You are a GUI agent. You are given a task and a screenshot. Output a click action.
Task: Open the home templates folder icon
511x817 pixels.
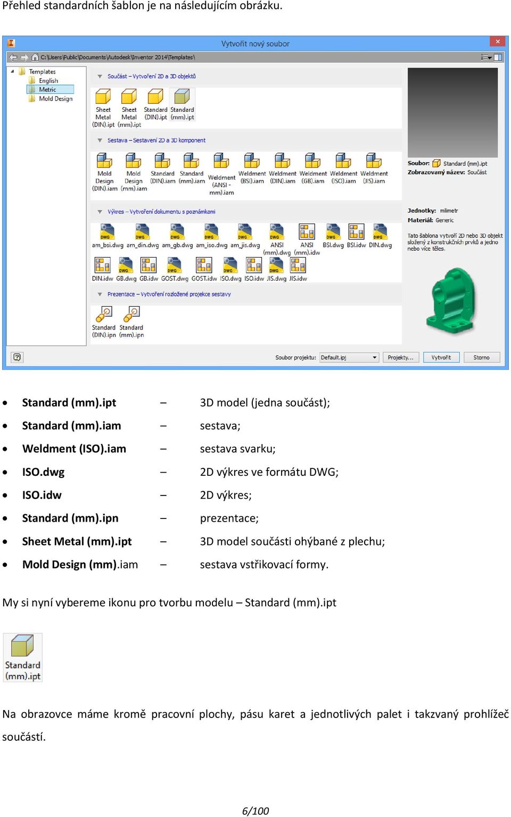click(35, 57)
